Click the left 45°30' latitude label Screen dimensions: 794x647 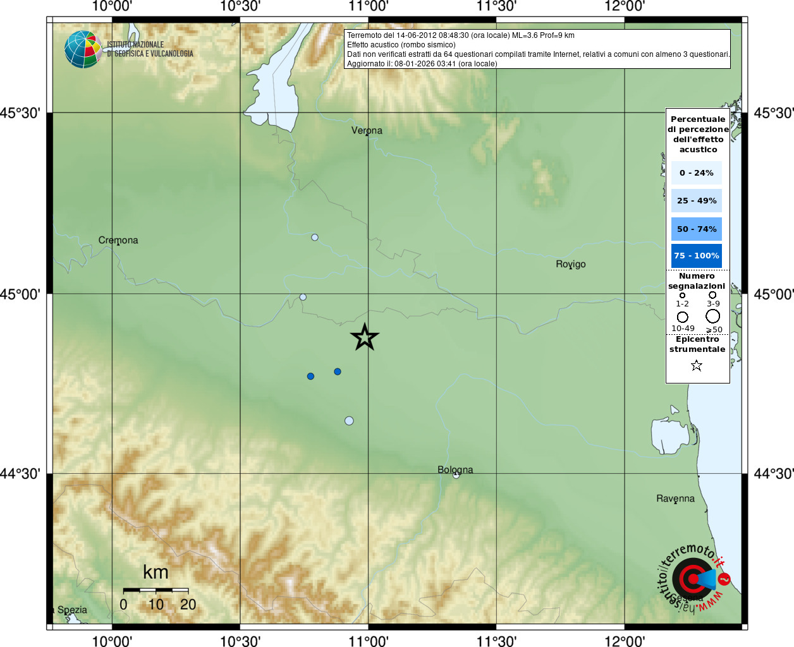coord(20,113)
